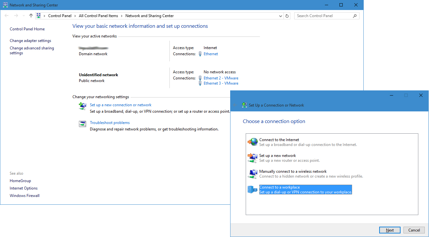The height and width of the screenshot is (237, 429).
Task: Click the Set up a new network icon
Action: pyautogui.click(x=253, y=158)
